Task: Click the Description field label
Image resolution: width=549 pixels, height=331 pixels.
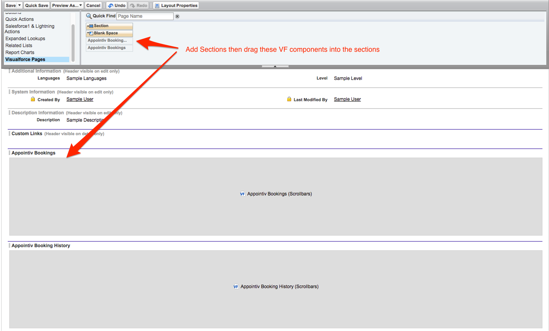Action: (48, 120)
